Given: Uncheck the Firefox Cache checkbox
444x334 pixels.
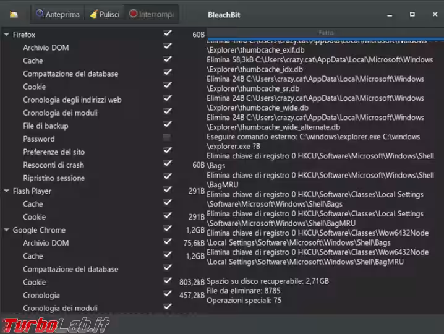Looking at the screenshot, I should pyautogui.click(x=167, y=59).
